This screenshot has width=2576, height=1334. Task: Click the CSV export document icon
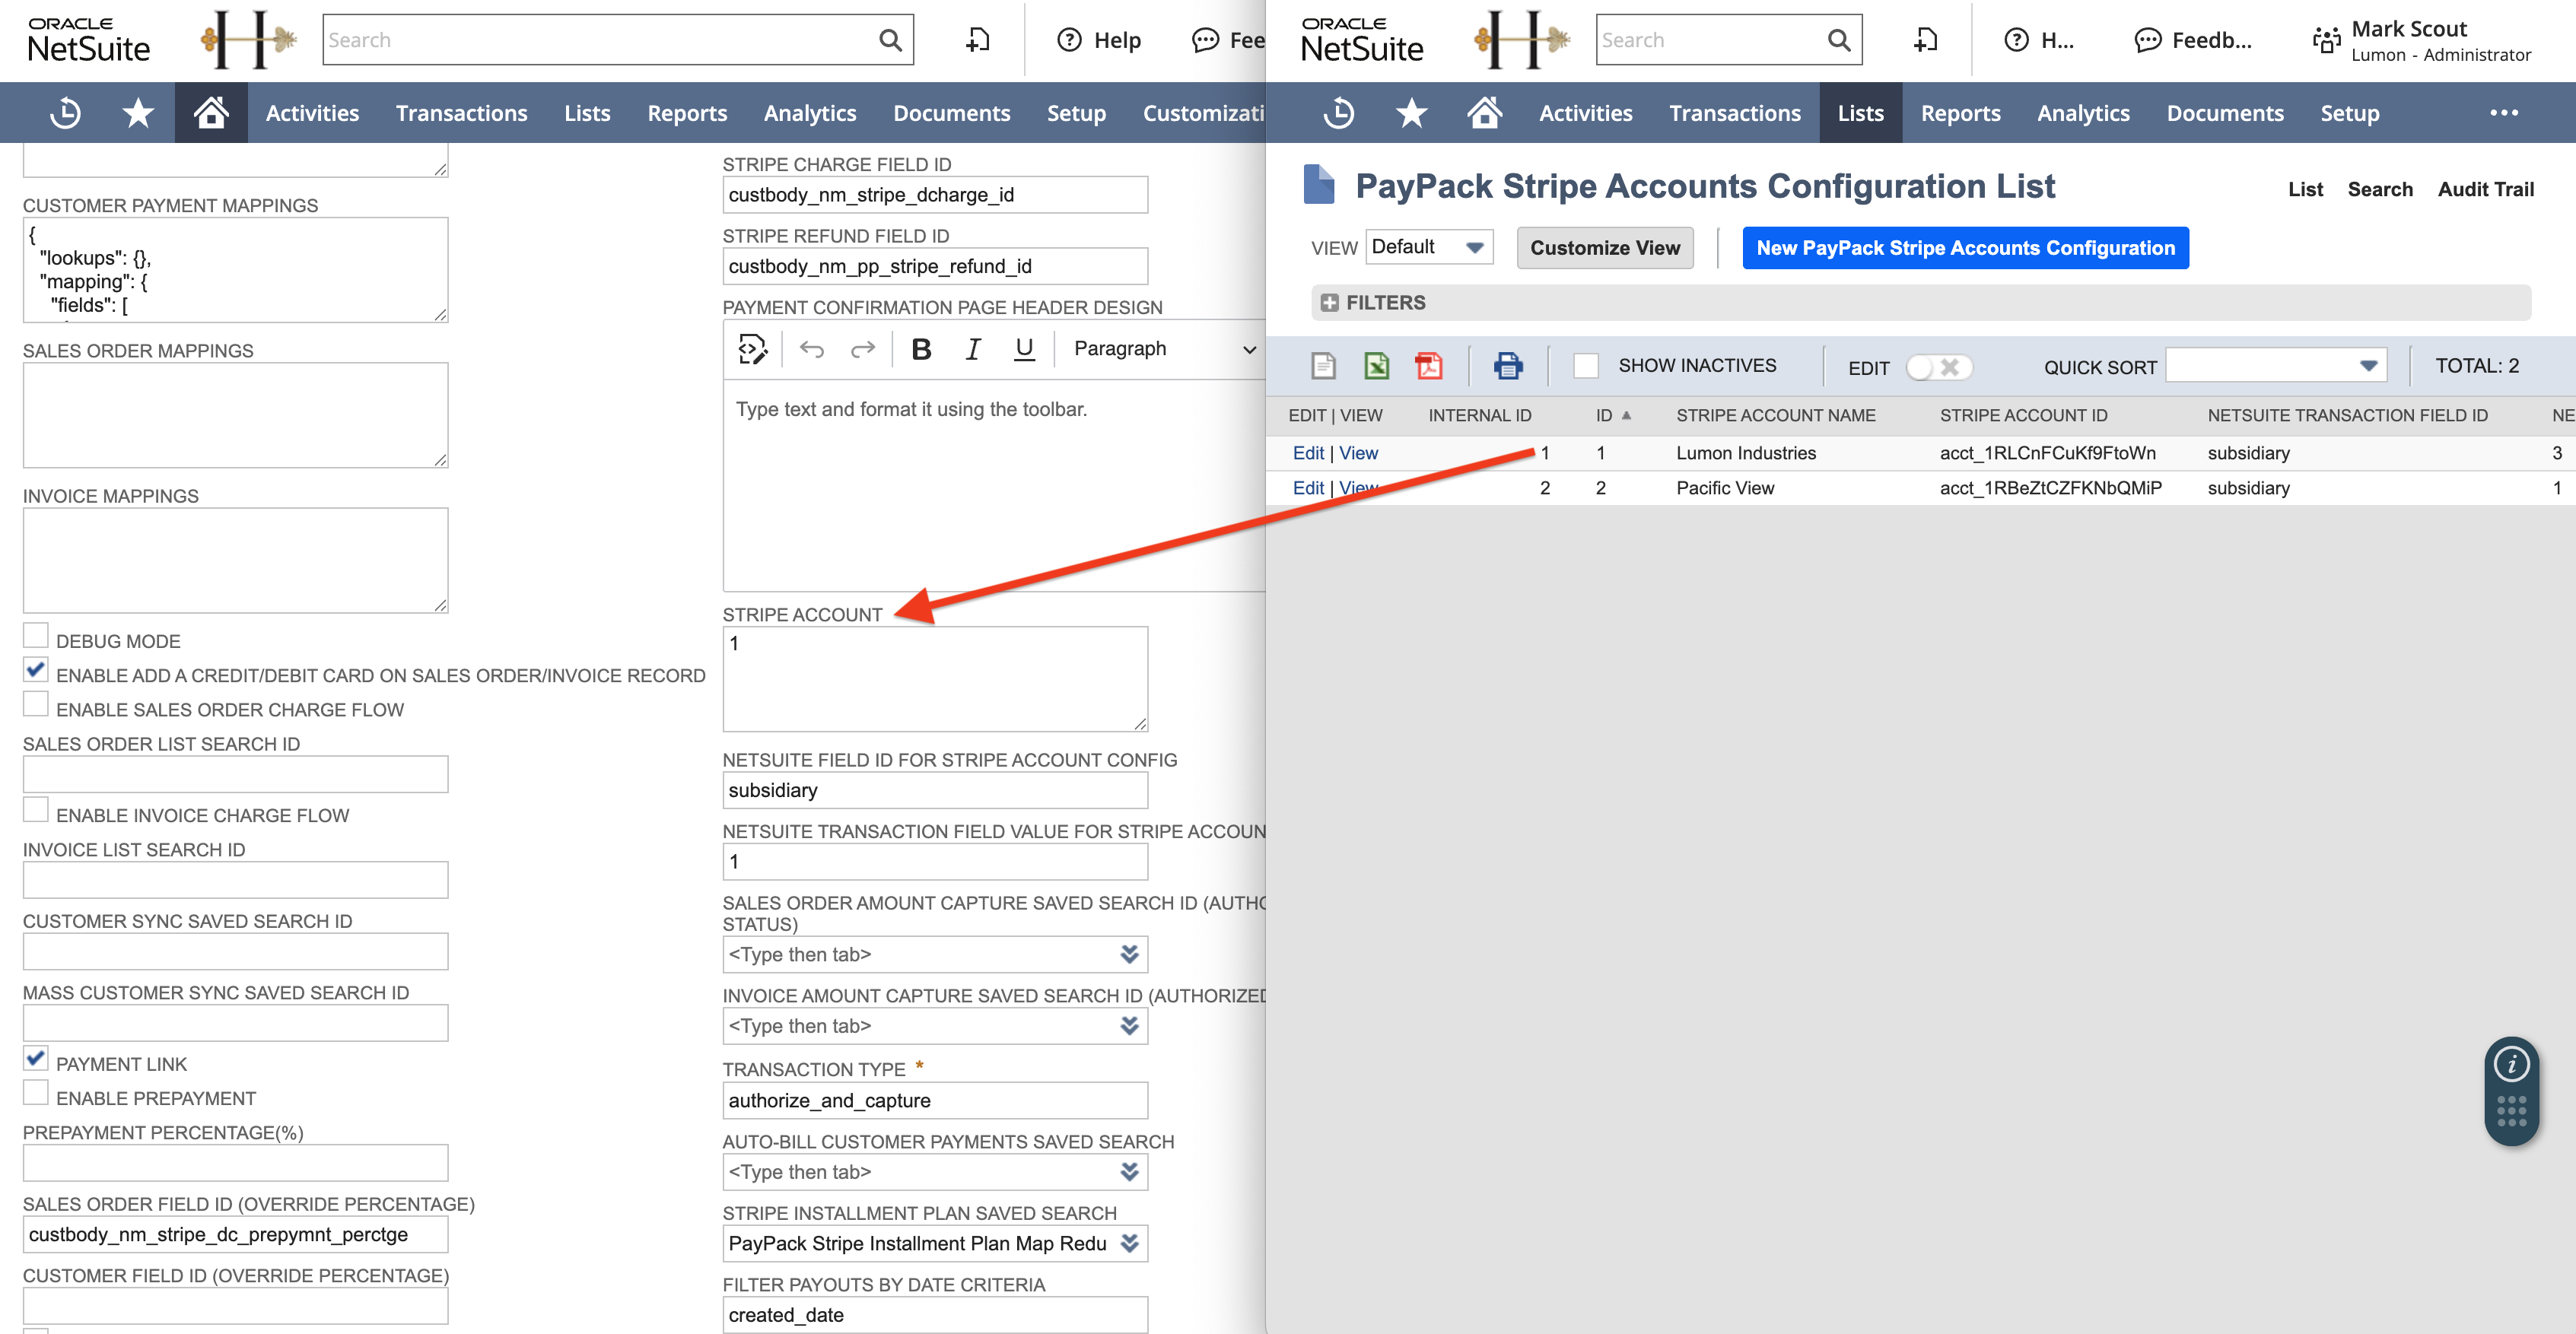1323,366
